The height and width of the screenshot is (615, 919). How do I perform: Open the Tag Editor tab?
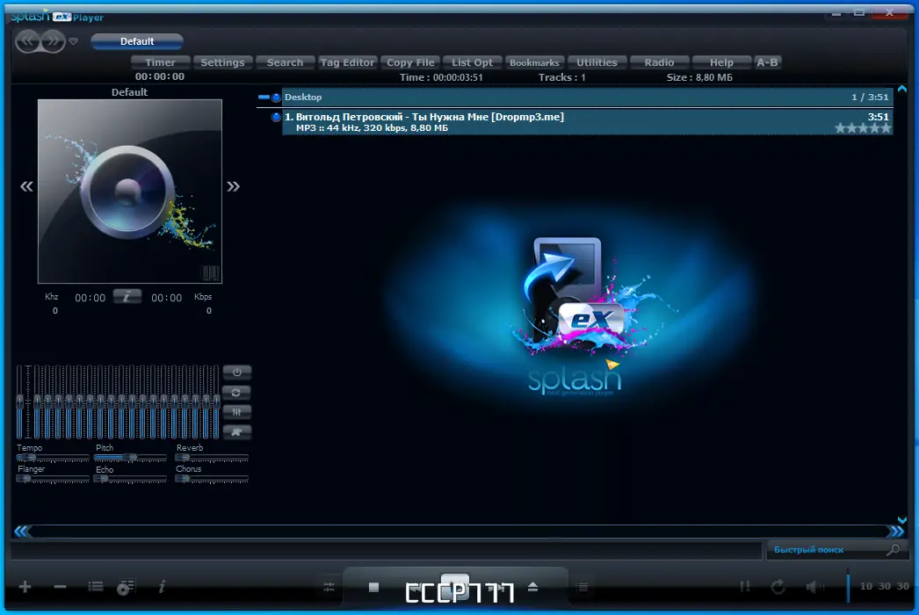[347, 62]
